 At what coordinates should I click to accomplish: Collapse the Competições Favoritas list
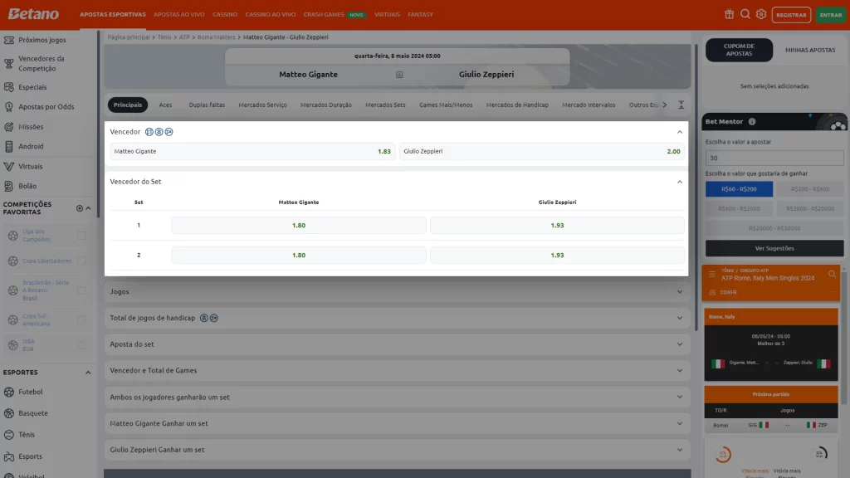(88, 208)
